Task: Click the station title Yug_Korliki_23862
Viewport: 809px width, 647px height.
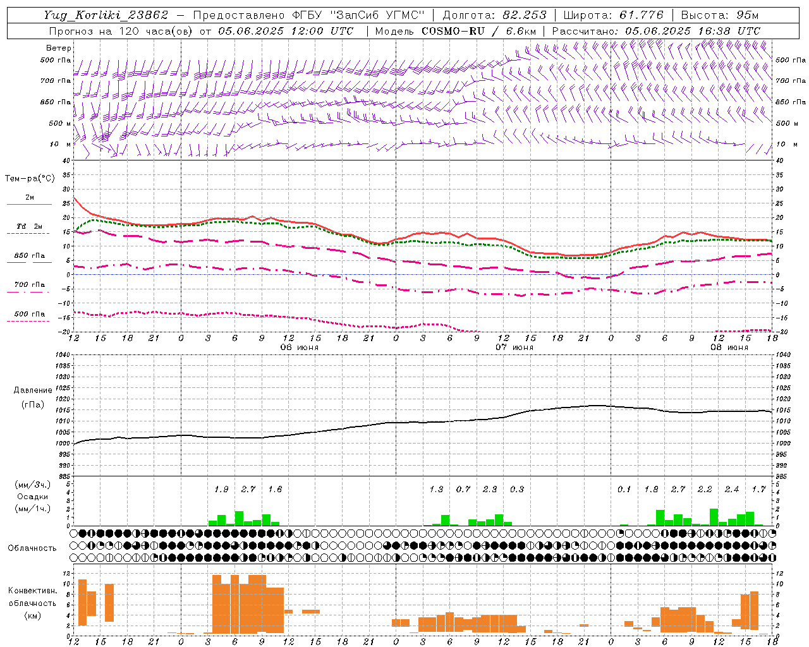Action: pos(107,15)
